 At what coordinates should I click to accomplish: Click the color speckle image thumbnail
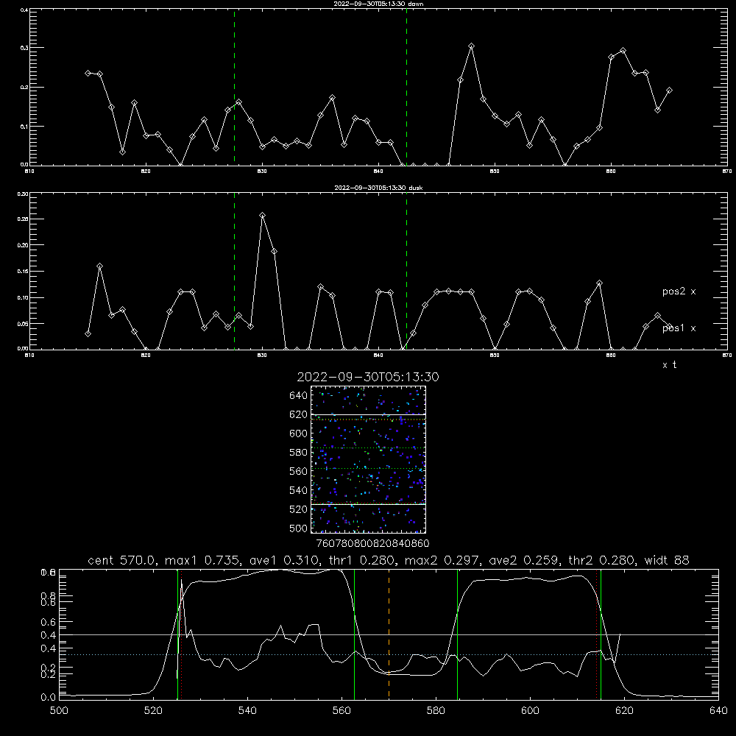369,459
